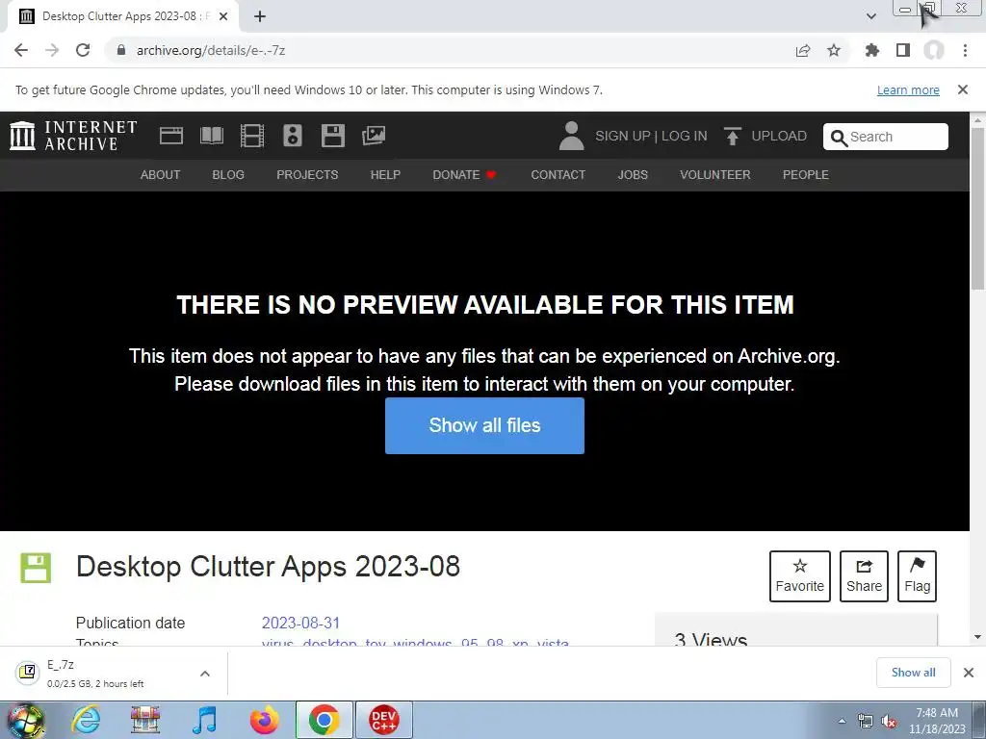Click the Upload arrow icon
Viewport: 986px width, 739px height.
pos(732,136)
